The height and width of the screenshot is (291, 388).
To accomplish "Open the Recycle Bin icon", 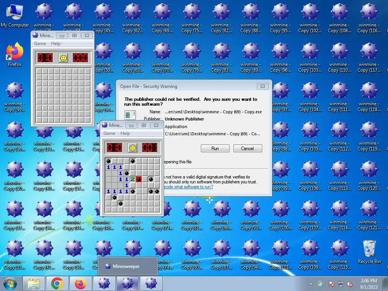I will tap(369, 252).
